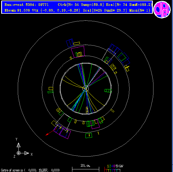Click the Ecal SumE=100.2 header text
Image resolution: width=173 pixels, height=172 pixels.
coord(129,5)
